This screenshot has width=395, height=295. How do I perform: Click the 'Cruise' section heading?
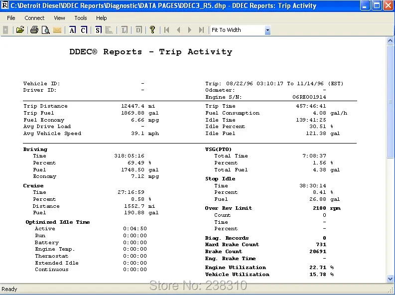pyautogui.click(x=33, y=186)
